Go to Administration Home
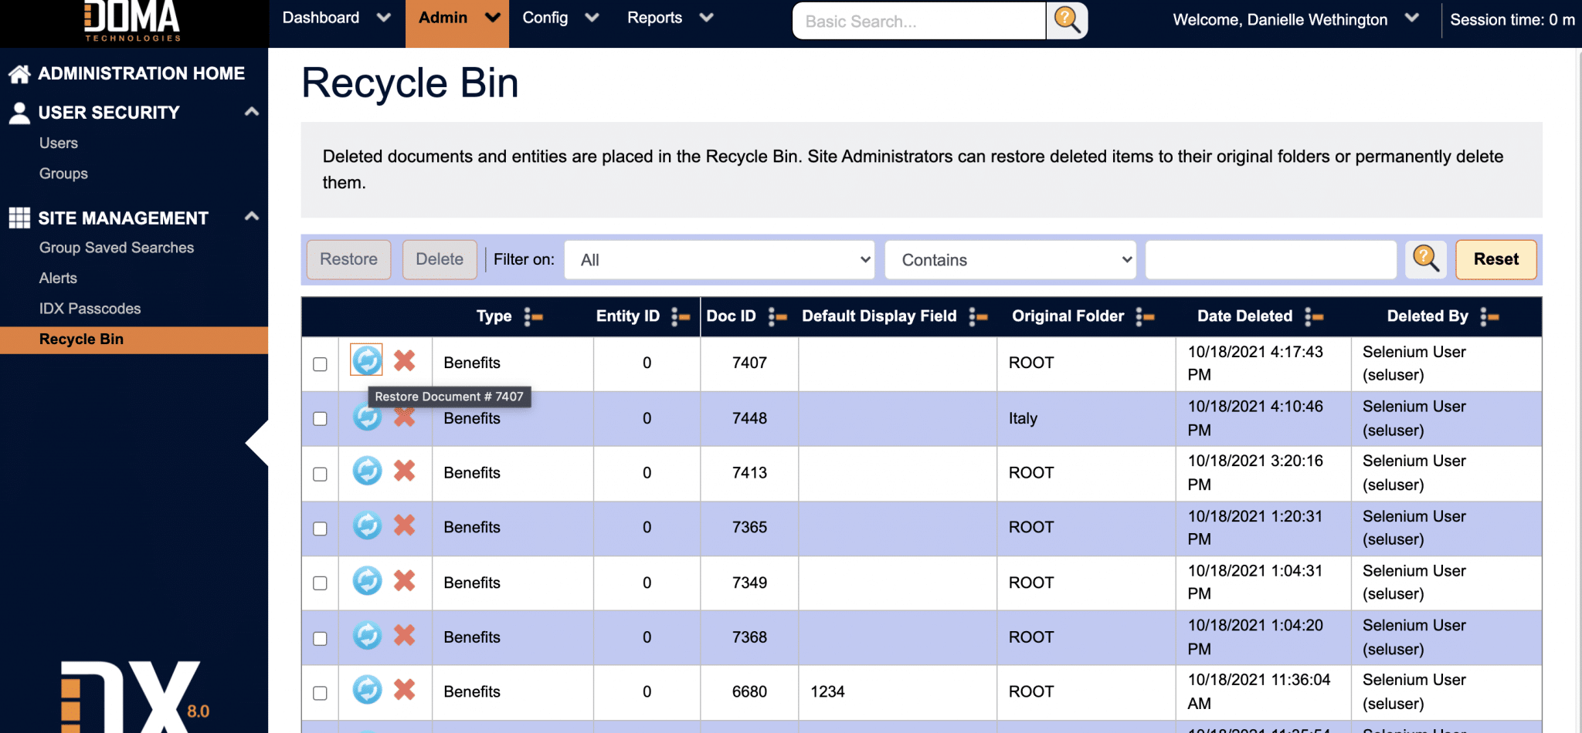Image resolution: width=1582 pixels, height=733 pixels. click(x=141, y=73)
